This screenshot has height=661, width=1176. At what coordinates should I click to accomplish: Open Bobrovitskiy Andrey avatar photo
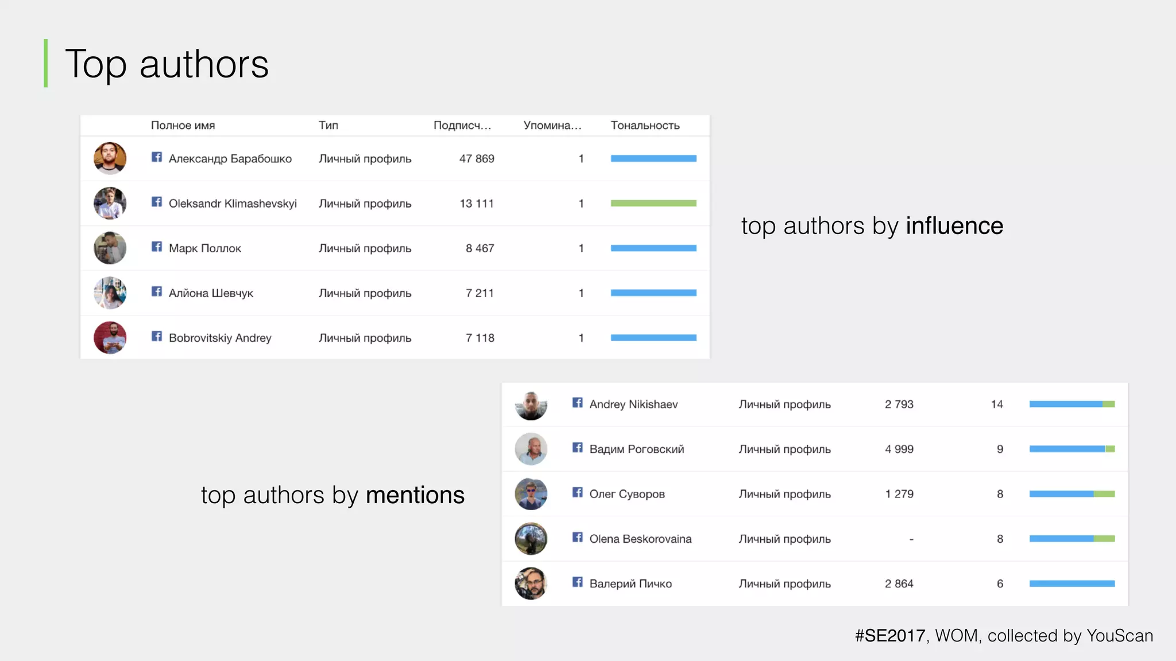tap(110, 337)
